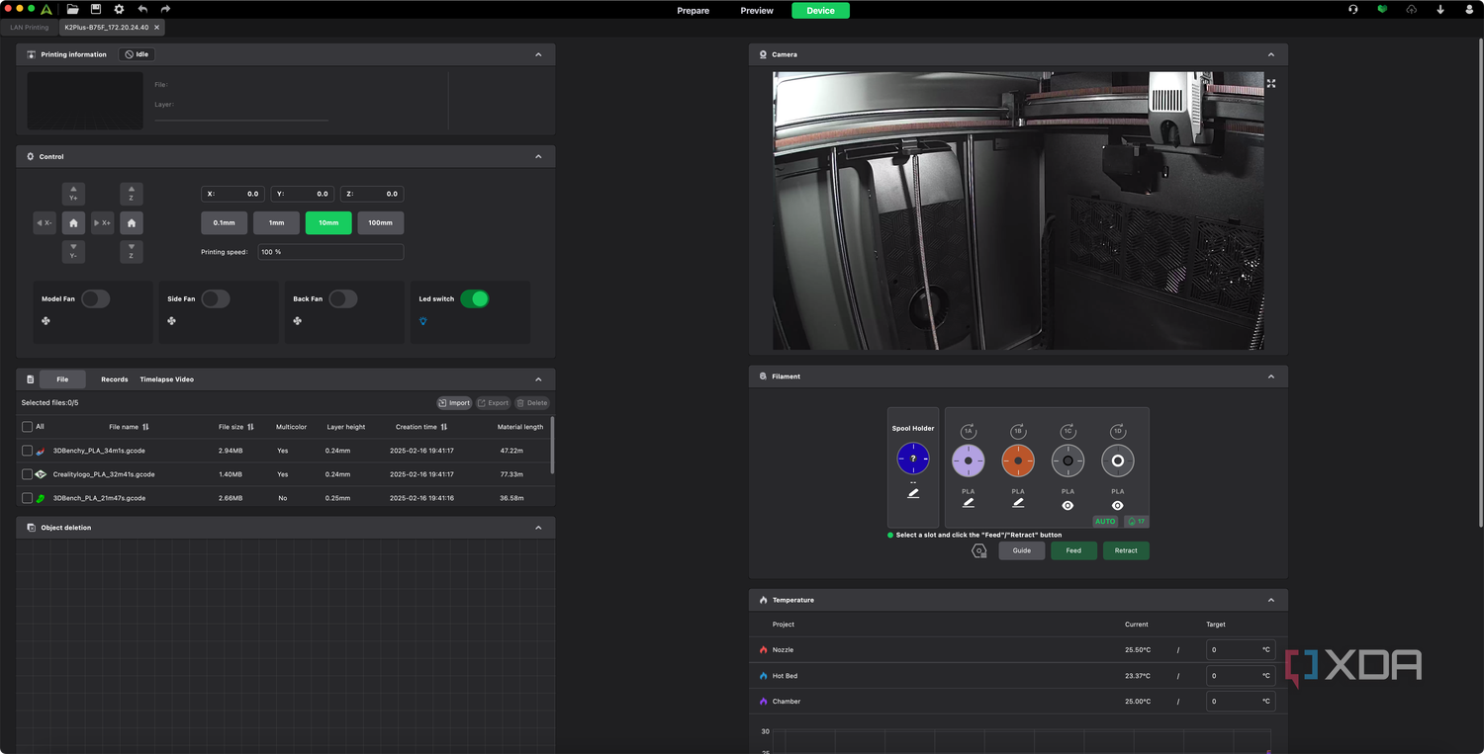Switch to the Prepare tab
This screenshot has width=1484, height=754.
click(x=693, y=10)
